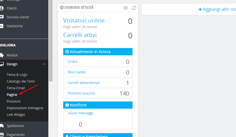Select the Design menu item
The image size is (236, 137).
tap(12, 64)
